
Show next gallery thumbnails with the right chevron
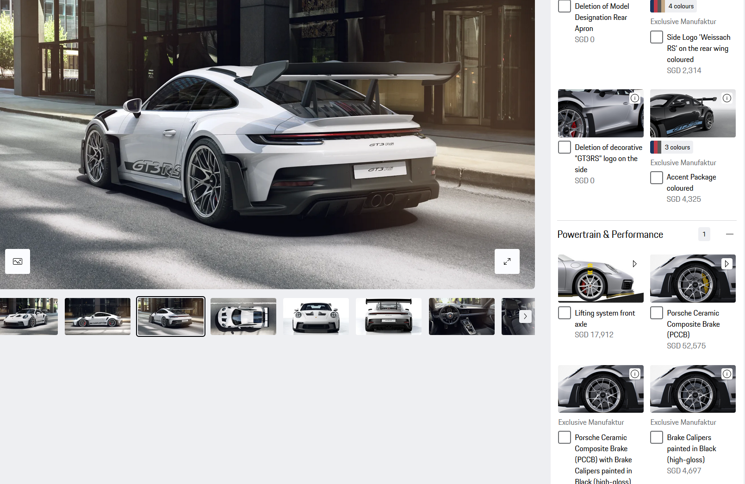coord(525,316)
